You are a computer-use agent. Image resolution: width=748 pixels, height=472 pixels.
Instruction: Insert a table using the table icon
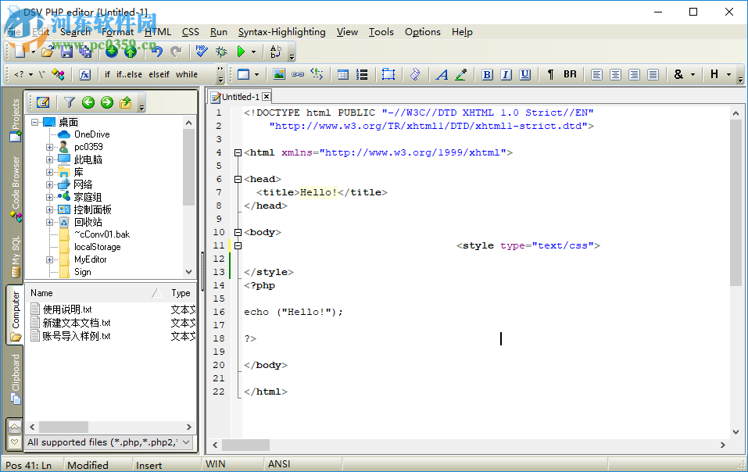coord(342,74)
